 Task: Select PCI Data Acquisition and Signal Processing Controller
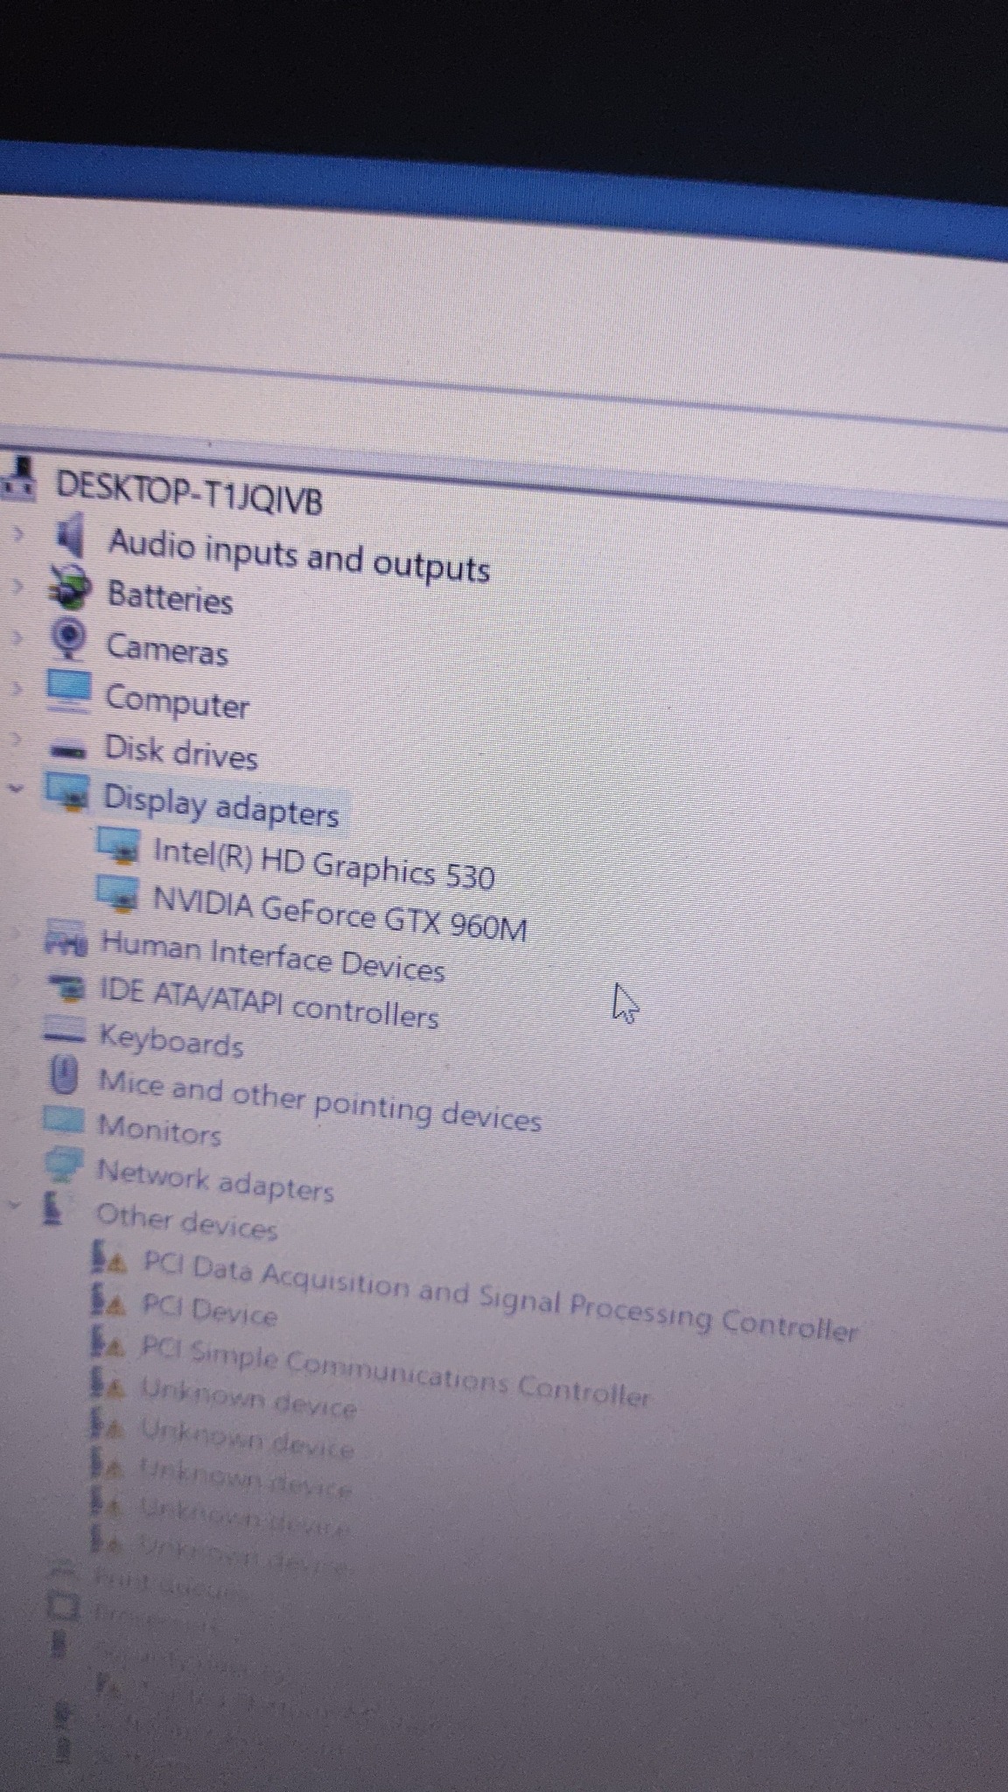click(499, 1298)
